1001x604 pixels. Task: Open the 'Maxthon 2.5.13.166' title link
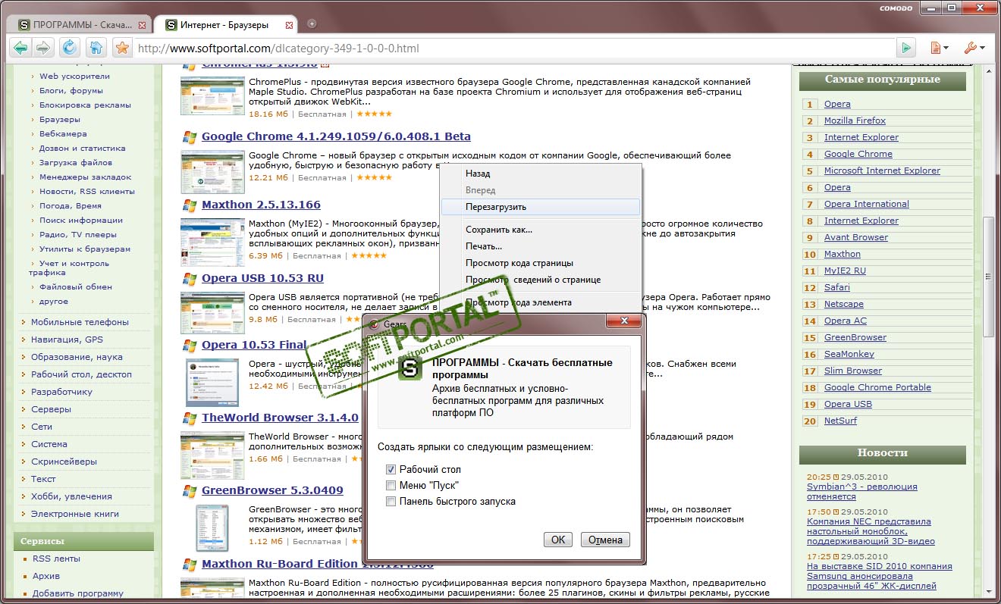[261, 205]
